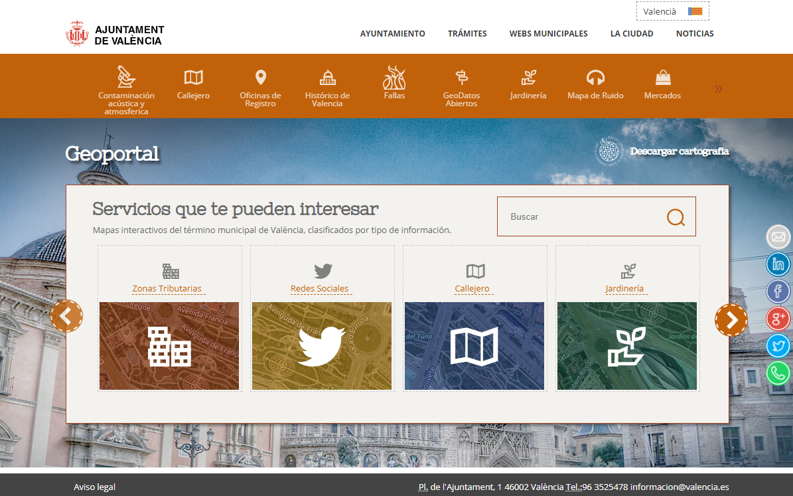
Task: Click the Oficinas de Registro pin icon
Action: coord(260,78)
